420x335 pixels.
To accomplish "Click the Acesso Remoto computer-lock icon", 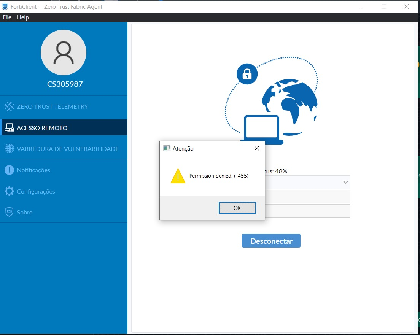I will point(10,128).
